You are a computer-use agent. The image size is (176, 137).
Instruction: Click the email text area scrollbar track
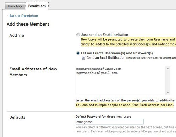[x=168, y=81]
